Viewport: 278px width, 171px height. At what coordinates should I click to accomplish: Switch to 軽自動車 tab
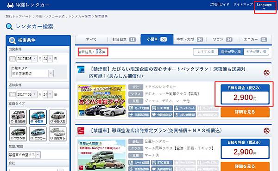click(x=124, y=39)
